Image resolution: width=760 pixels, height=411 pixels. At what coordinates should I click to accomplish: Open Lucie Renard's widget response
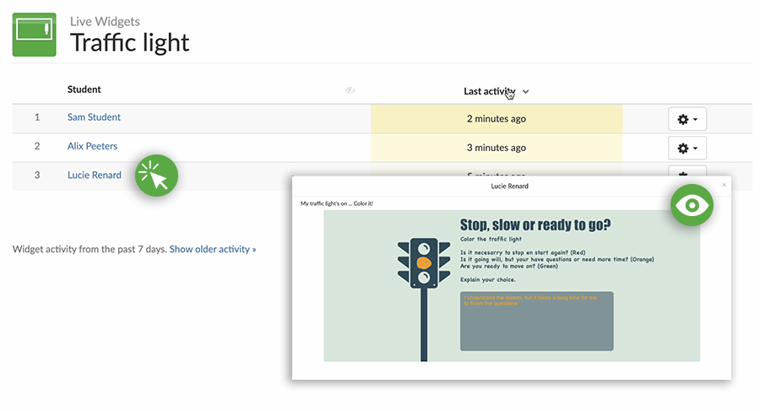94,176
